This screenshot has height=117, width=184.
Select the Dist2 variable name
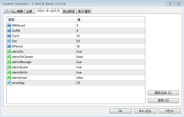pos(16,36)
